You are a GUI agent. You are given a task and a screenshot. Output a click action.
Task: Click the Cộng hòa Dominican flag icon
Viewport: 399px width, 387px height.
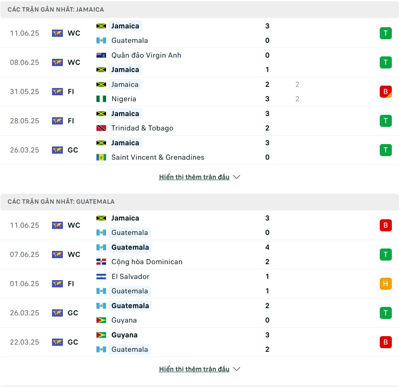click(101, 262)
